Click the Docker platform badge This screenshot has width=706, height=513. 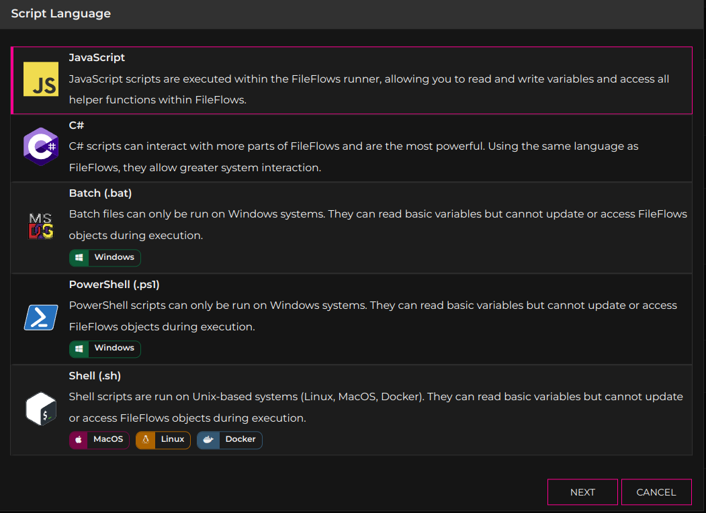tap(230, 440)
